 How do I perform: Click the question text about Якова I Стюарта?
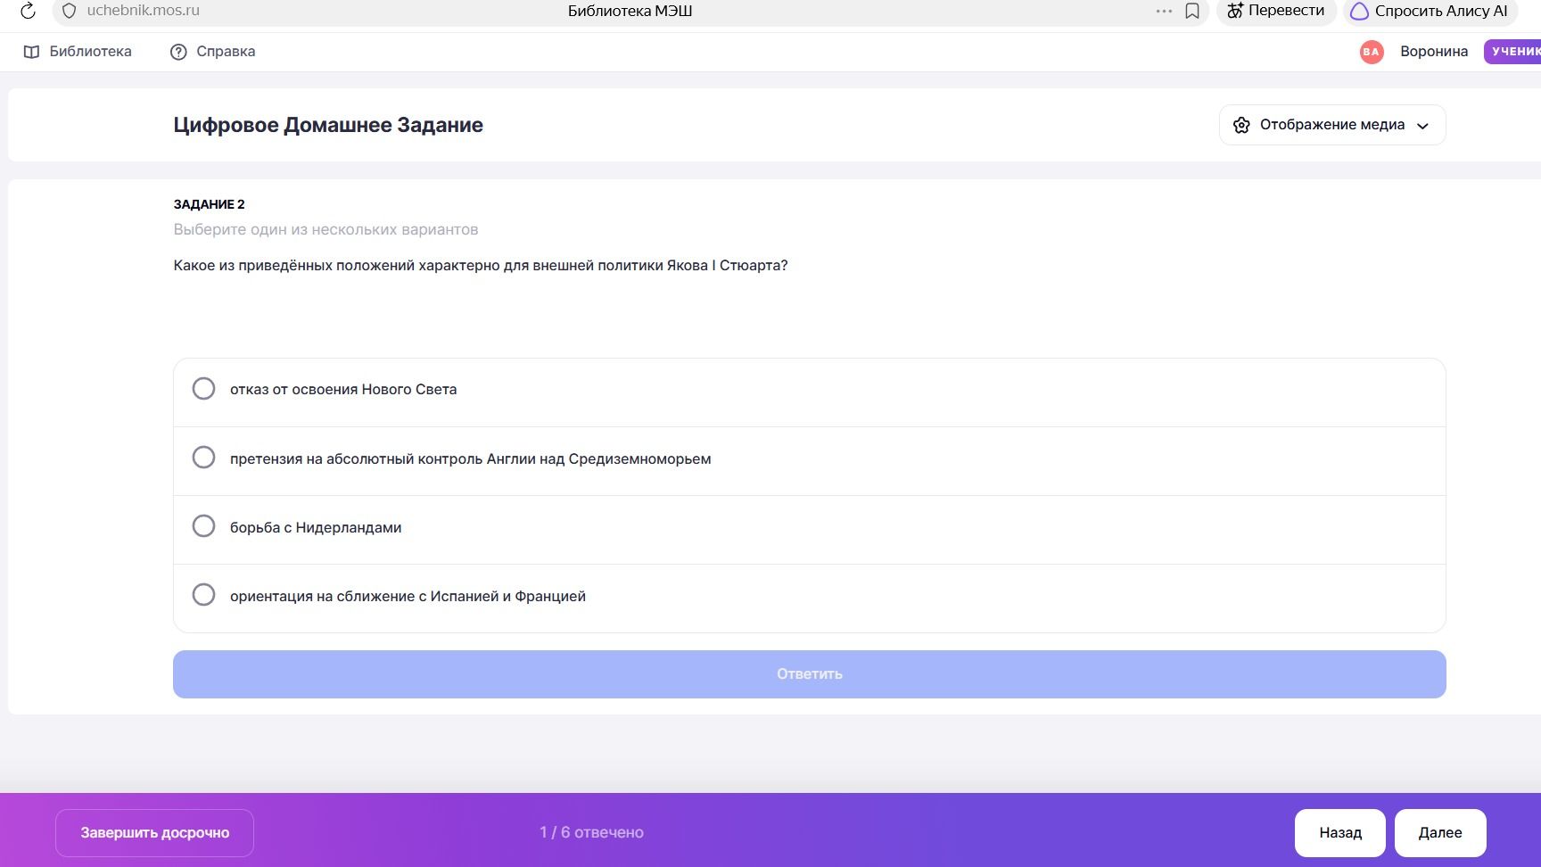(x=481, y=266)
